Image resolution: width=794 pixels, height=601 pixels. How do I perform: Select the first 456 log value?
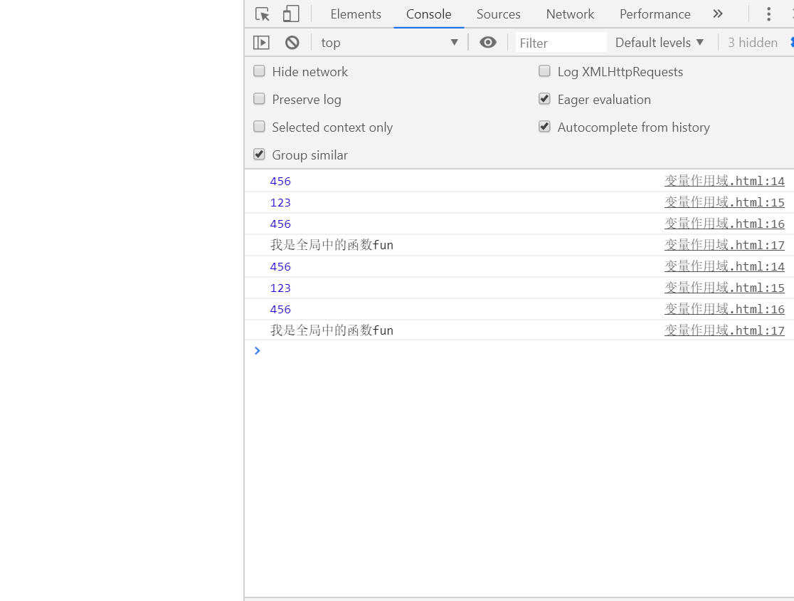[x=280, y=181]
